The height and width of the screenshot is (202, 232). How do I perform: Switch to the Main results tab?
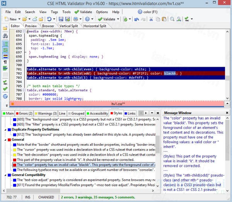[x=8, y=113]
